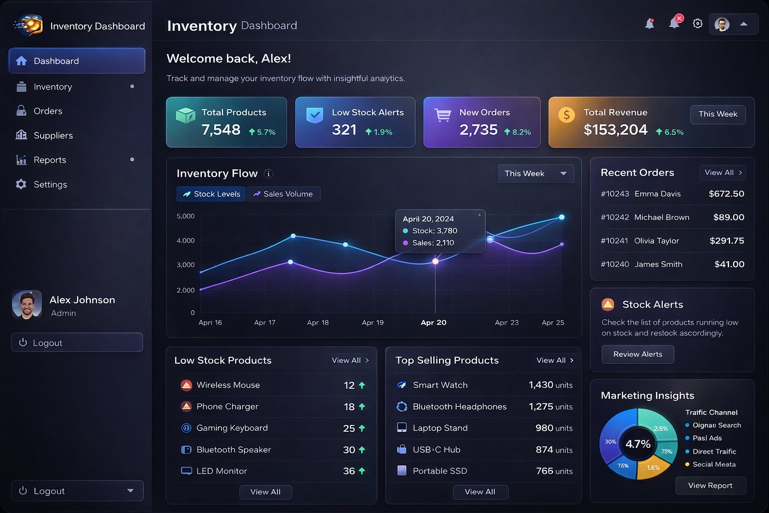Viewport: 769px width, 513px height.
Task: Click the notification bell icon
Action: click(650, 23)
